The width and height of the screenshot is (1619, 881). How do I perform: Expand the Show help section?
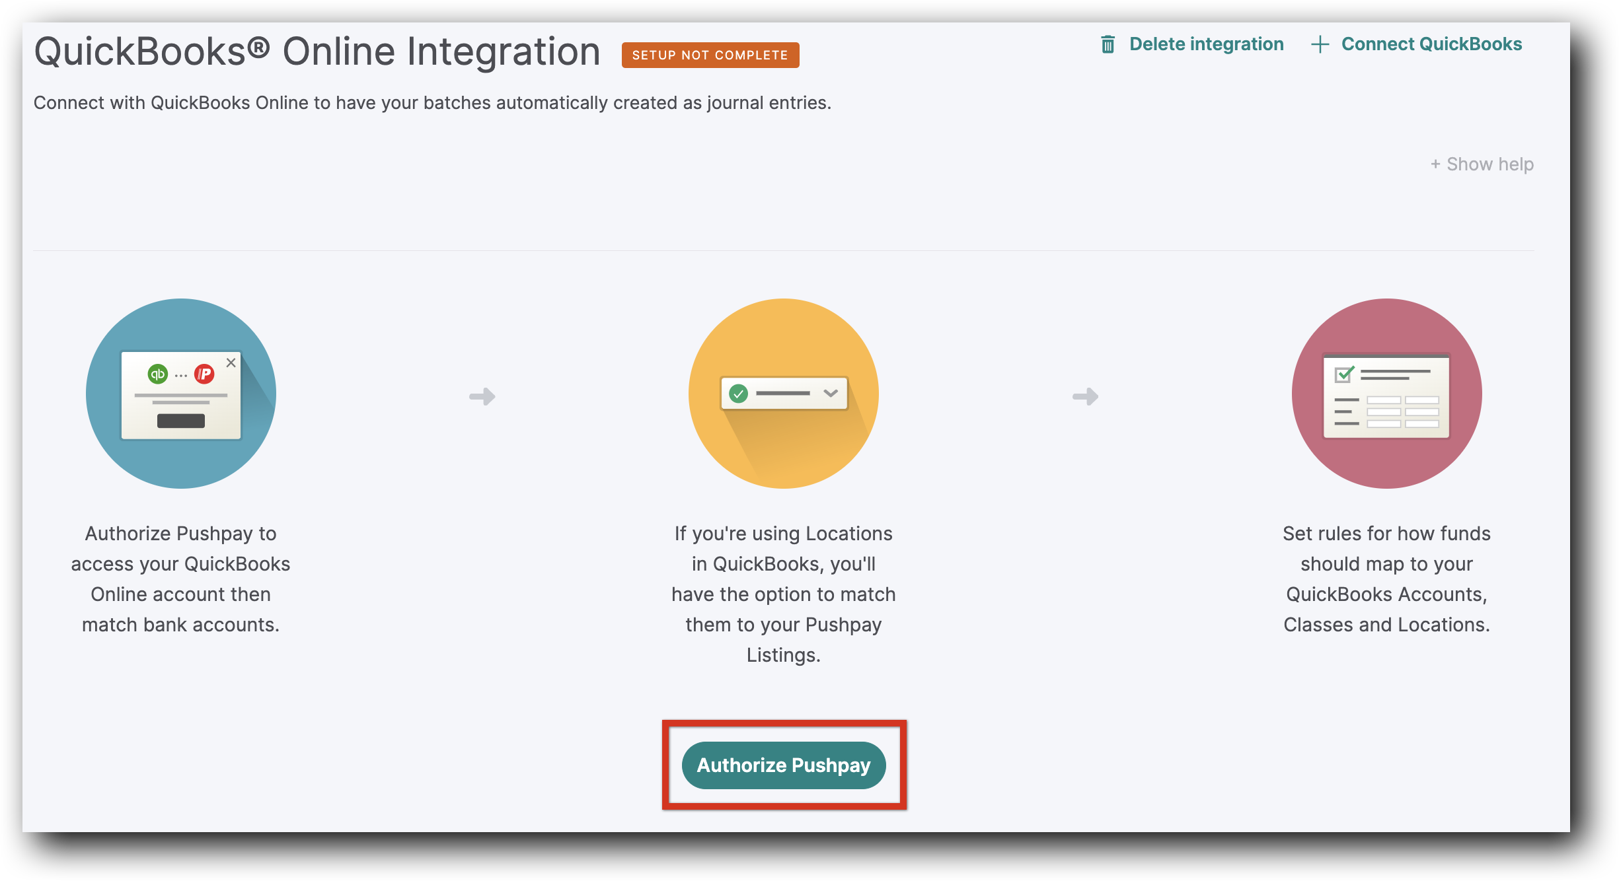(x=1482, y=164)
